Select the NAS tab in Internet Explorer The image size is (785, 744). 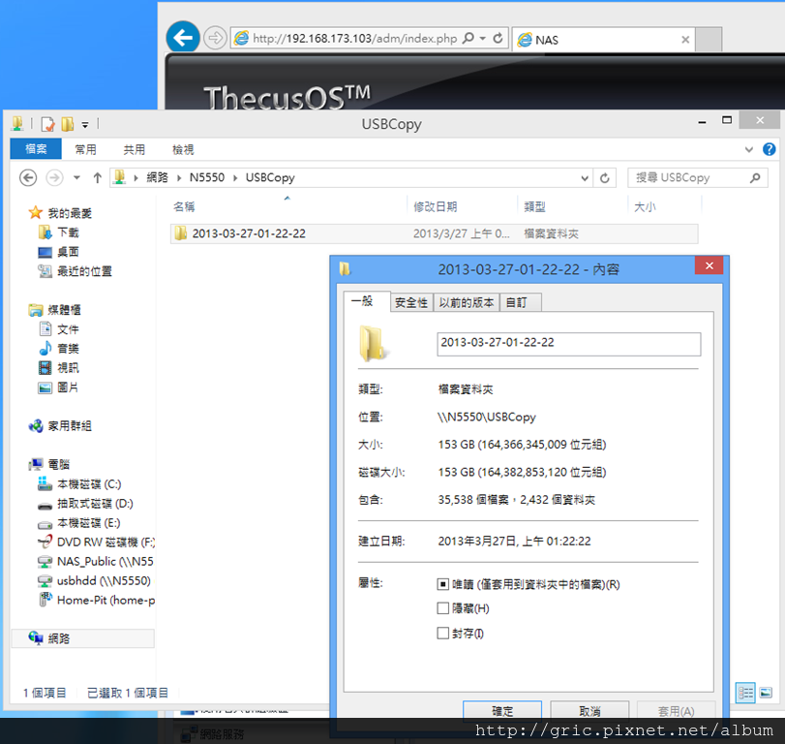(603, 40)
